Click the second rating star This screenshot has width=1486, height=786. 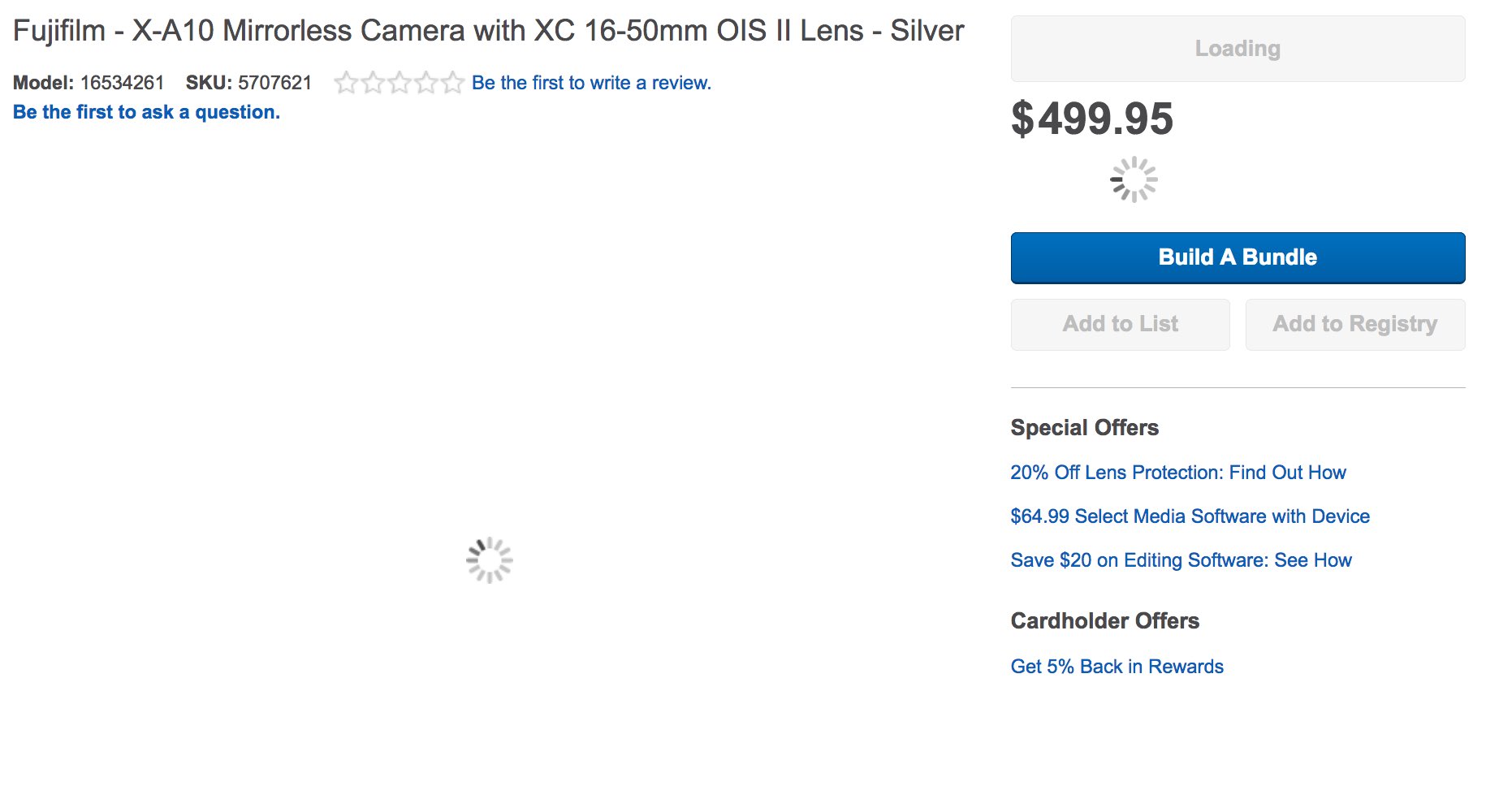click(x=373, y=83)
